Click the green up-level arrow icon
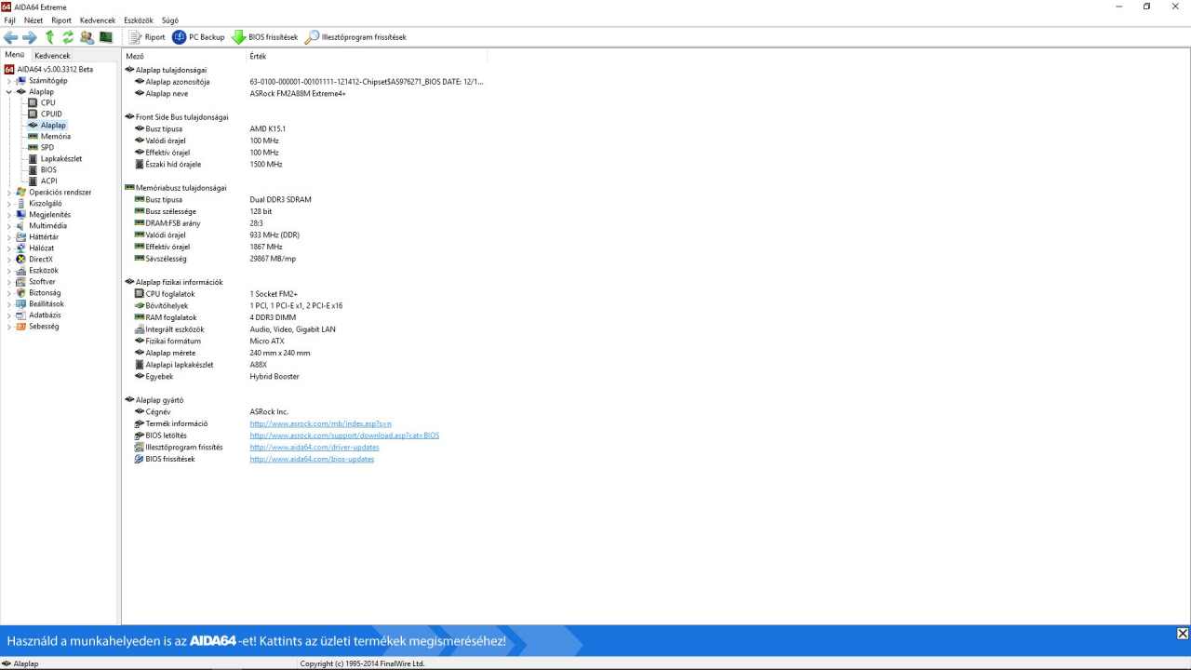Image resolution: width=1191 pixels, height=670 pixels. pyautogui.click(x=50, y=37)
